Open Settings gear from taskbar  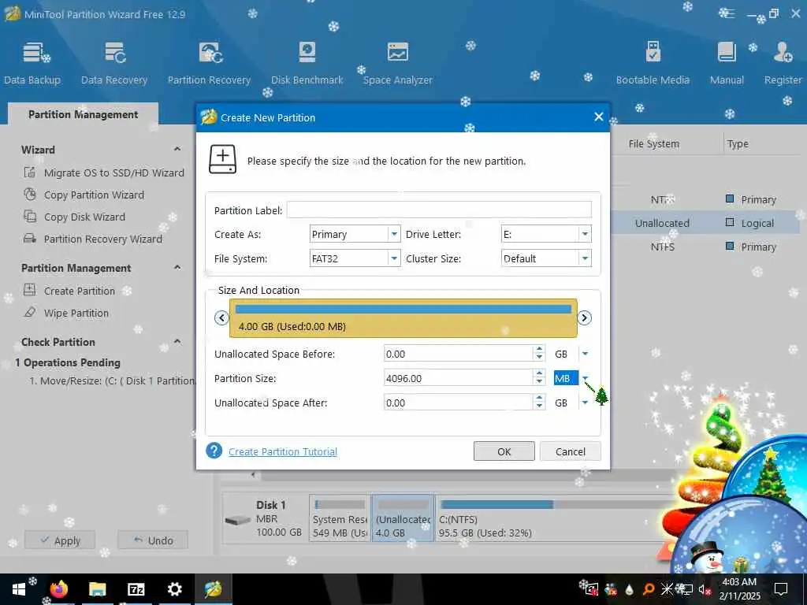point(174,589)
